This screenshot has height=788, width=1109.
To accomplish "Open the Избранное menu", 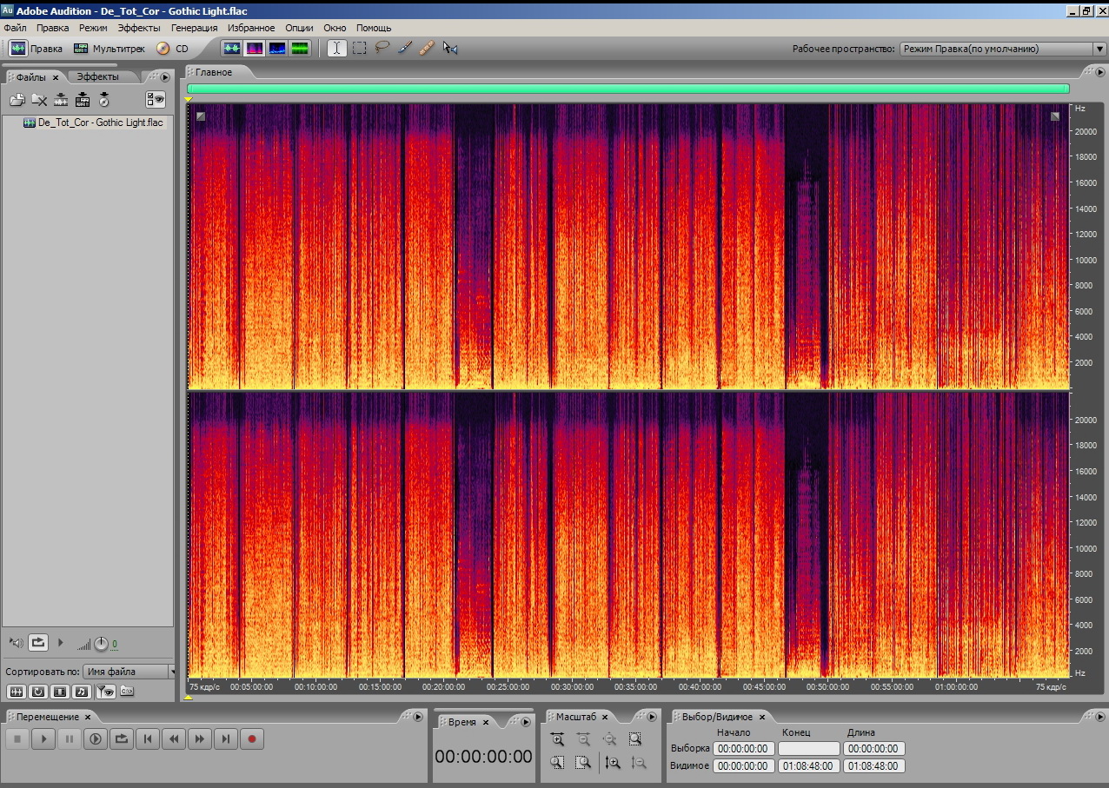I will tap(251, 28).
